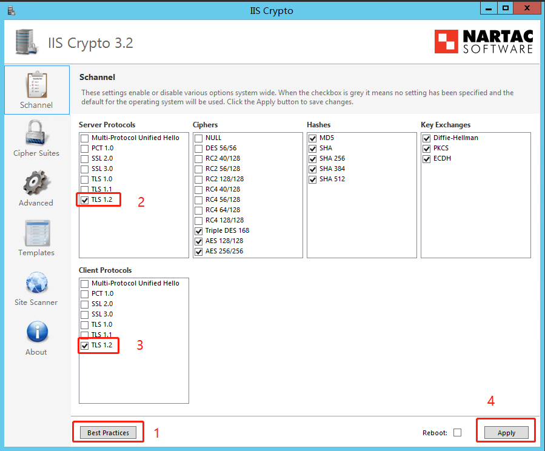Click the IIS Crypto server icon in header
The width and height of the screenshot is (545, 451).
27,42
